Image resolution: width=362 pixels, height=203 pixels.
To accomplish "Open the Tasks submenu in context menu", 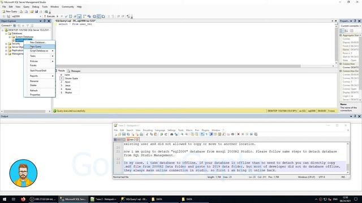I will click(x=40, y=56).
